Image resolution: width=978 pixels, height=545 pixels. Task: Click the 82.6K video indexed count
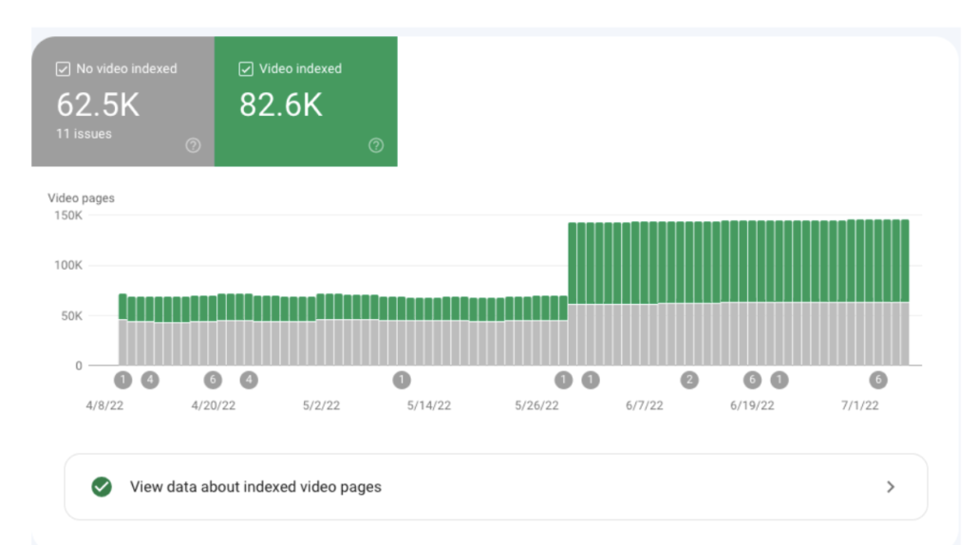(281, 104)
